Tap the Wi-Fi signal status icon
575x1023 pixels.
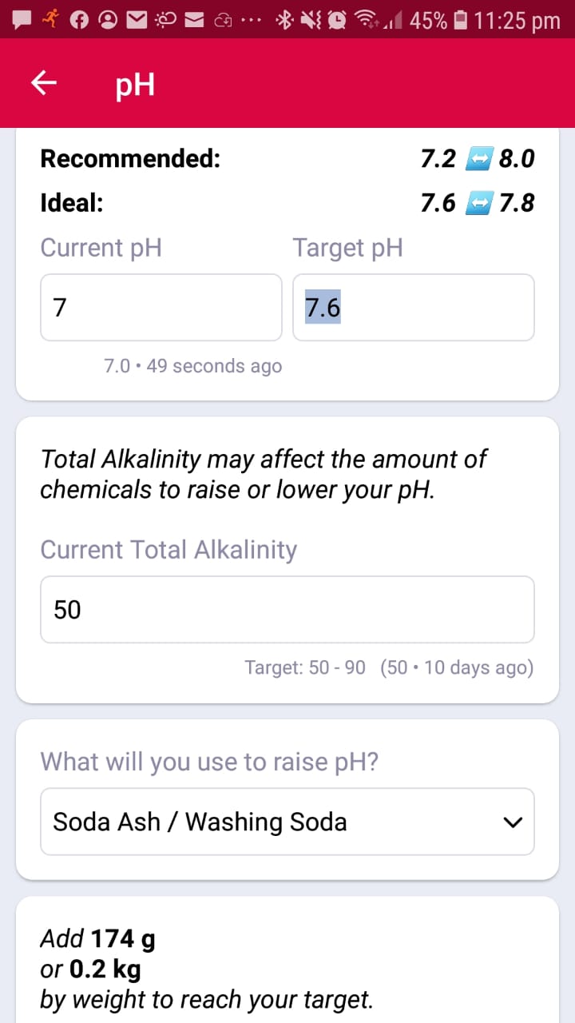click(368, 21)
